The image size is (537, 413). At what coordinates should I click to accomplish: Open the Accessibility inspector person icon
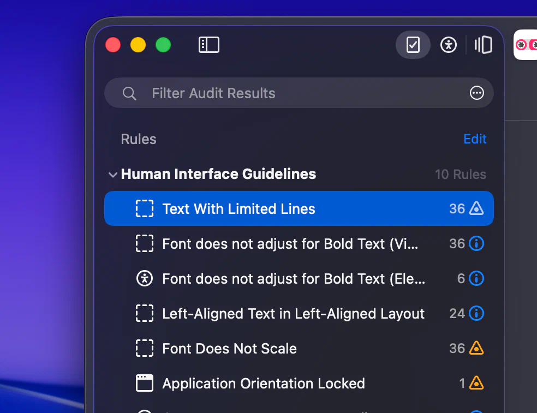coord(448,45)
